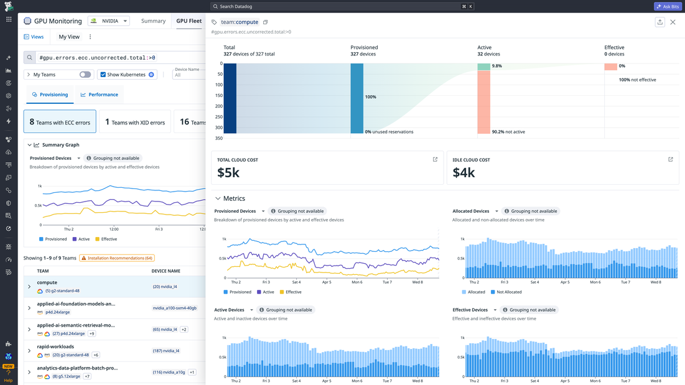Toggle Active legend in Summary Graph

tap(82, 239)
